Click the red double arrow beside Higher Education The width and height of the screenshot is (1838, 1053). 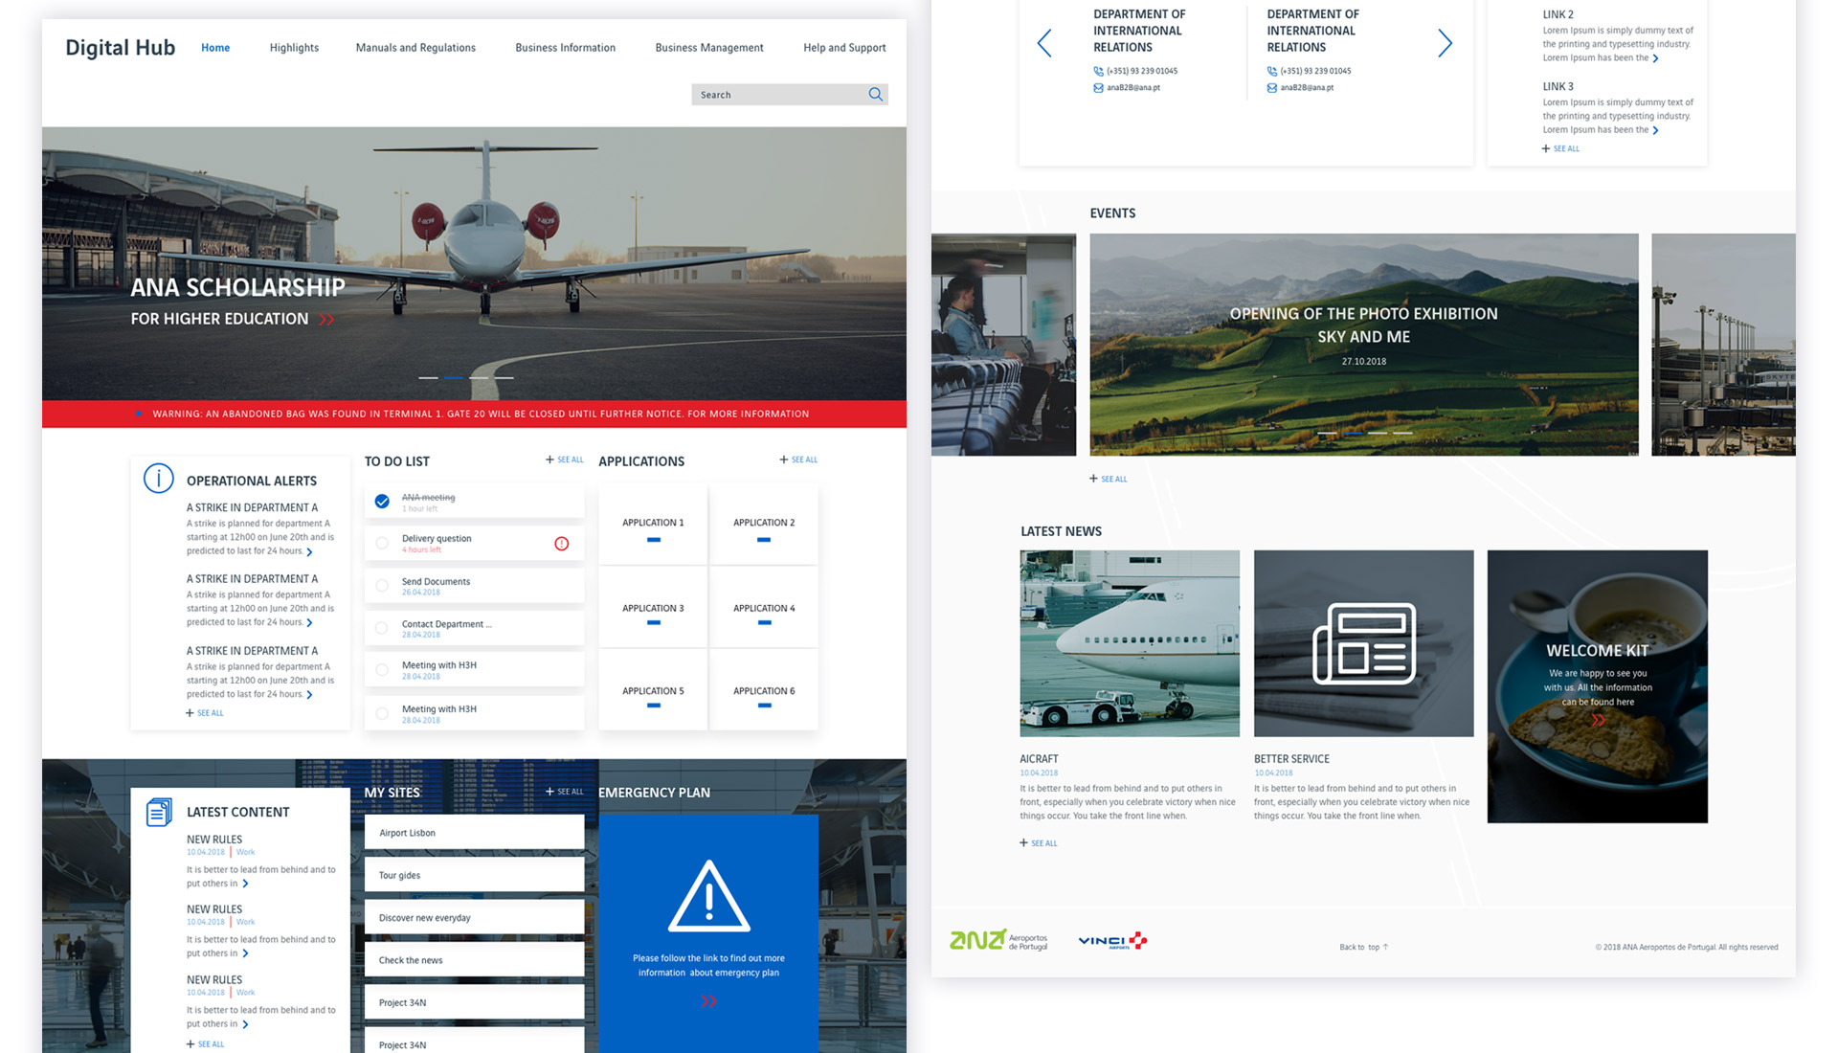(x=326, y=320)
